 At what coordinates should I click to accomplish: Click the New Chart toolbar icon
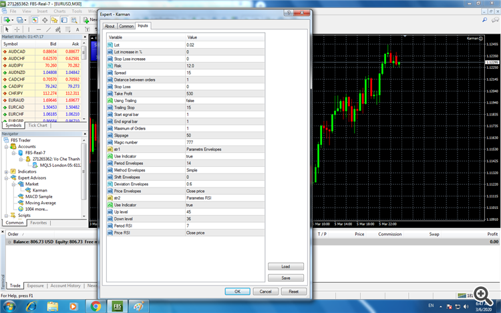(7, 20)
